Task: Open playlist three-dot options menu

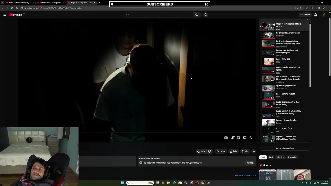Action: click(x=307, y=19)
